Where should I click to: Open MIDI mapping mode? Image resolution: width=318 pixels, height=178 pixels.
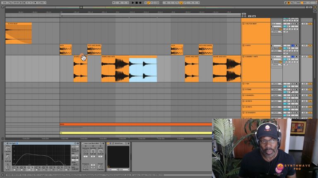(298, 2)
